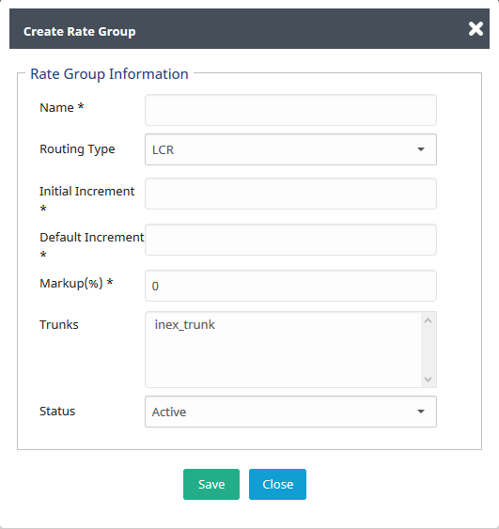Click the Markup(%) label
The width and height of the screenshot is (499, 529).
76,284
